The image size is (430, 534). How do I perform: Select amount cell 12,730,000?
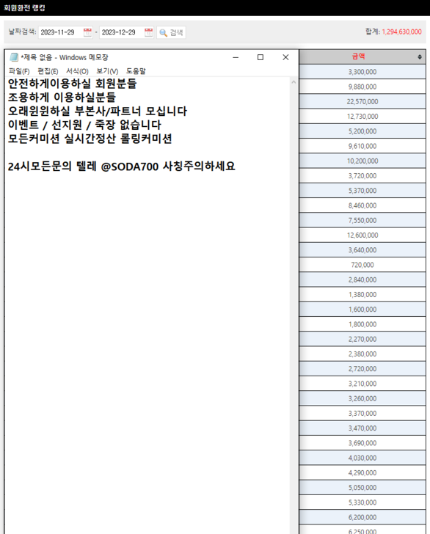(362, 117)
